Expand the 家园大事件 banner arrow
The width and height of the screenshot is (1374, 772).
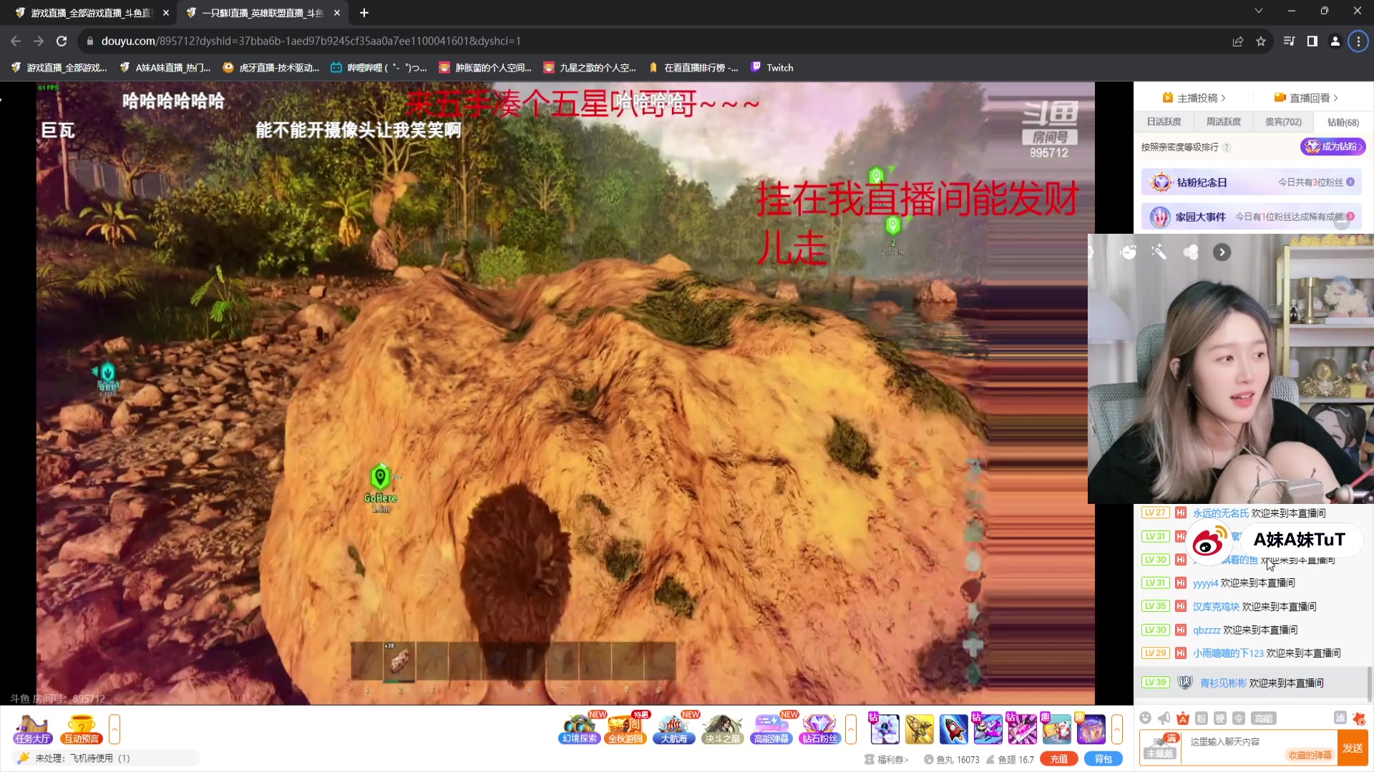pyautogui.click(x=1350, y=217)
